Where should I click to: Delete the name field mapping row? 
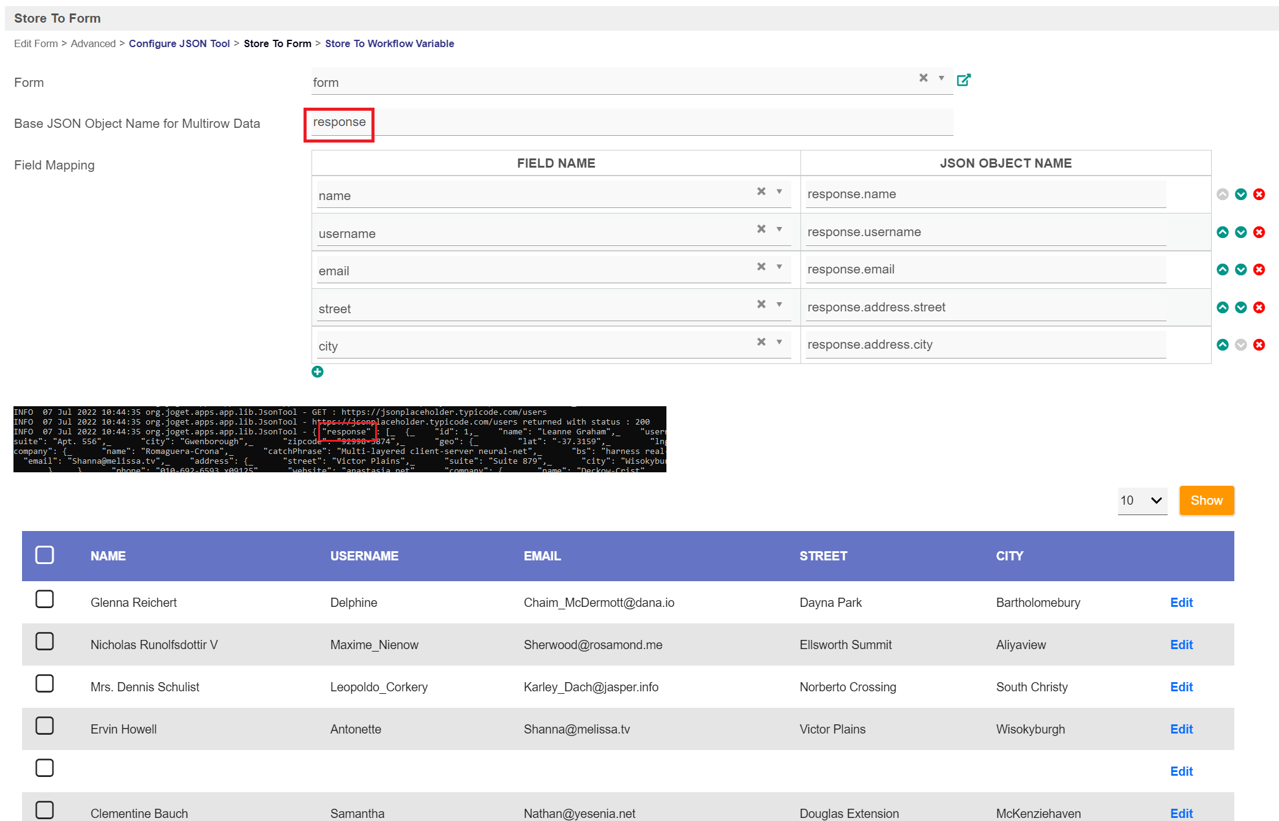(1259, 195)
